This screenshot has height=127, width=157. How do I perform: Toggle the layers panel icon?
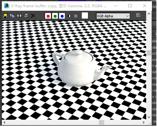pyautogui.click(x=138, y=15)
